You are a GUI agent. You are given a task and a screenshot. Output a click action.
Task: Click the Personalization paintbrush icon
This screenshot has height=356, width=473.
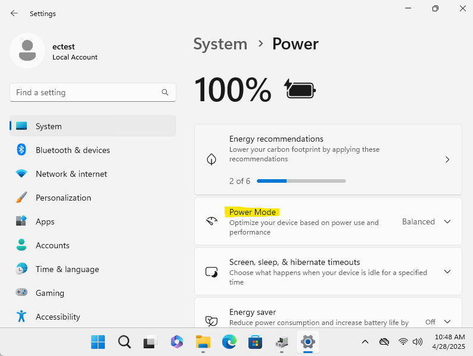(21, 198)
